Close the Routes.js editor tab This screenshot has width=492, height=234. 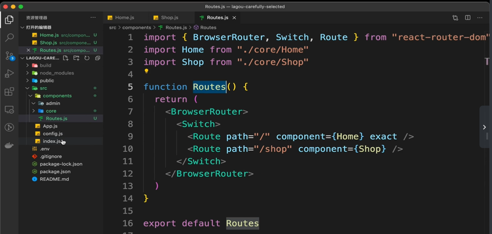pyautogui.click(x=234, y=18)
